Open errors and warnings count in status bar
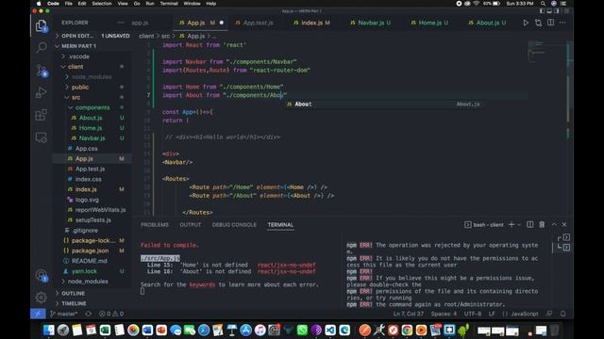 [x=111, y=314]
